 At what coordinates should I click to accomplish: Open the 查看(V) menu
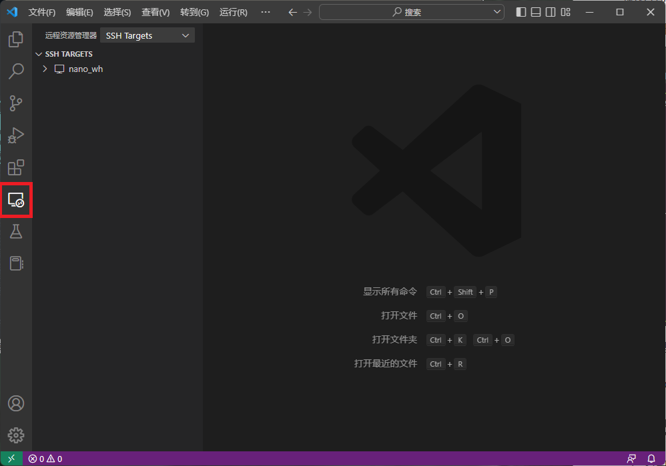[155, 12]
